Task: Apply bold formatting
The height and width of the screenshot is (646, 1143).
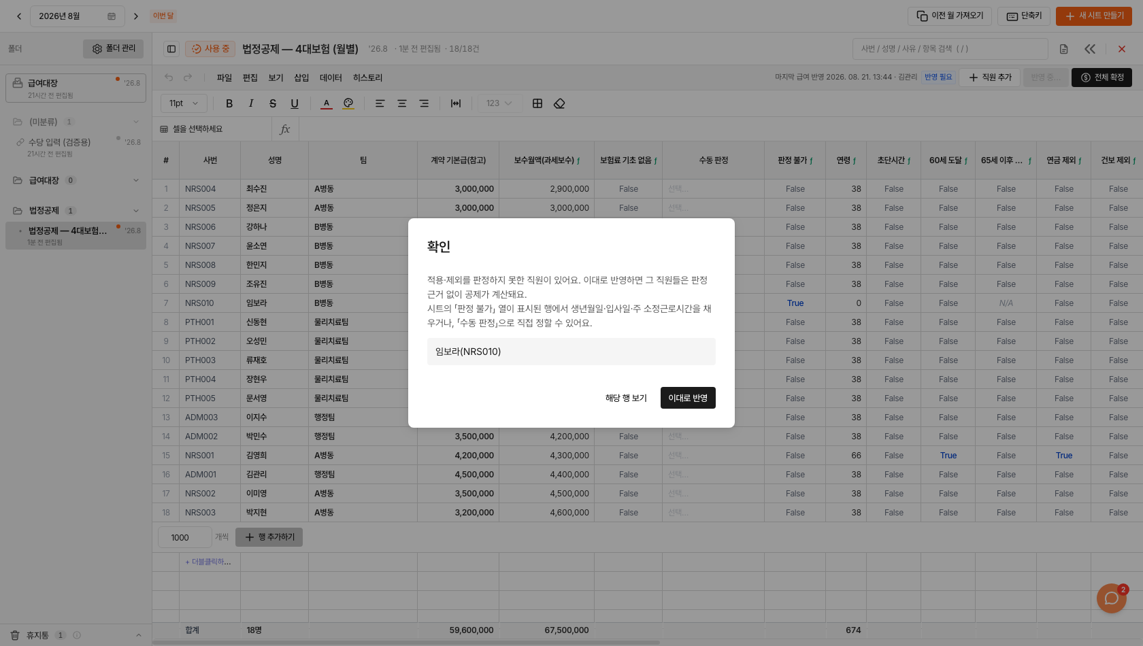Action: (x=229, y=103)
